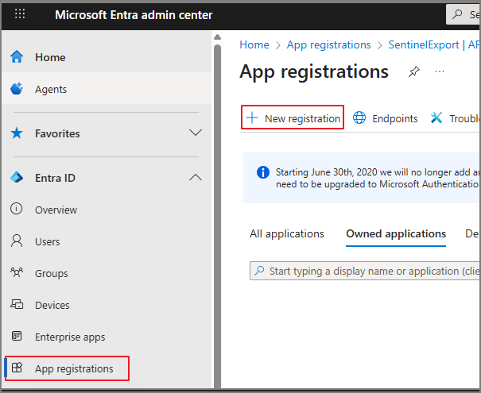Switch to All applications tab
Screen dimensions: 481x393
[x=287, y=233]
